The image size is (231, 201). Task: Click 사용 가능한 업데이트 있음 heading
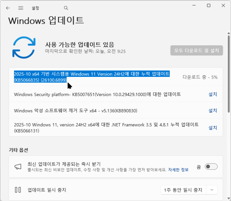coord(80,44)
